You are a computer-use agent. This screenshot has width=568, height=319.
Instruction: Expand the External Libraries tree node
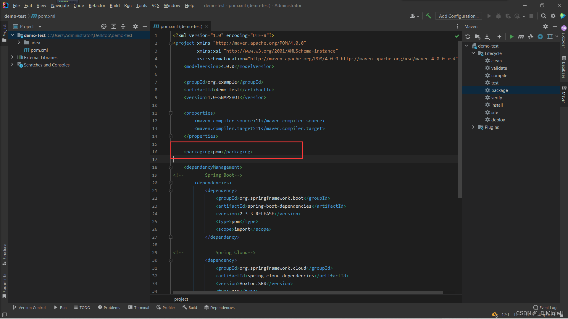12,57
